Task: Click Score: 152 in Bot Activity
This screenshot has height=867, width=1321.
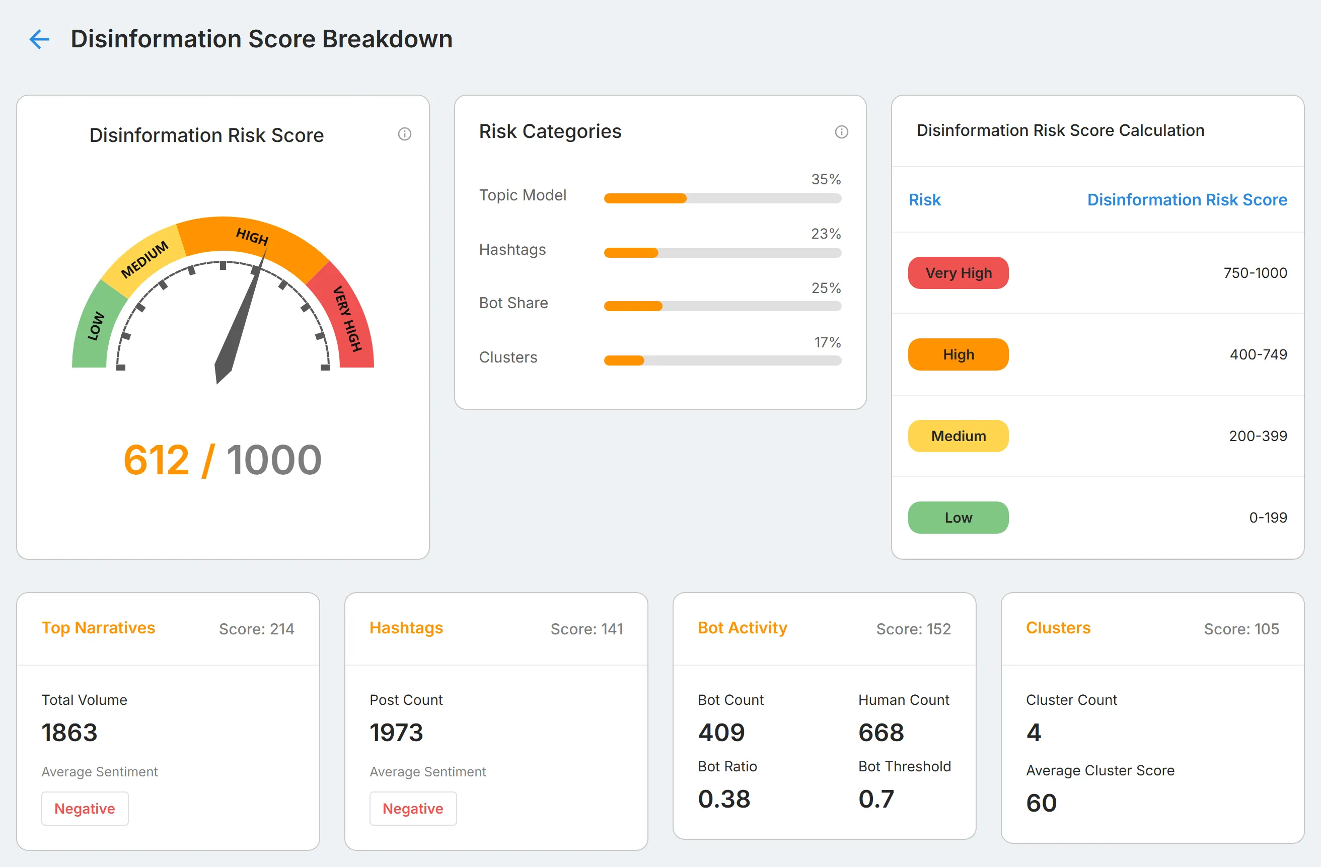Action: coord(913,629)
